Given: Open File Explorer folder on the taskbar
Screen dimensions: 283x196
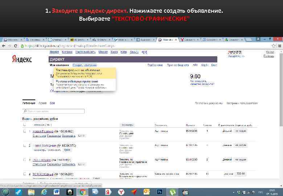Looking at the screenshot, I should pyautogui.click(x=31, y=192).
